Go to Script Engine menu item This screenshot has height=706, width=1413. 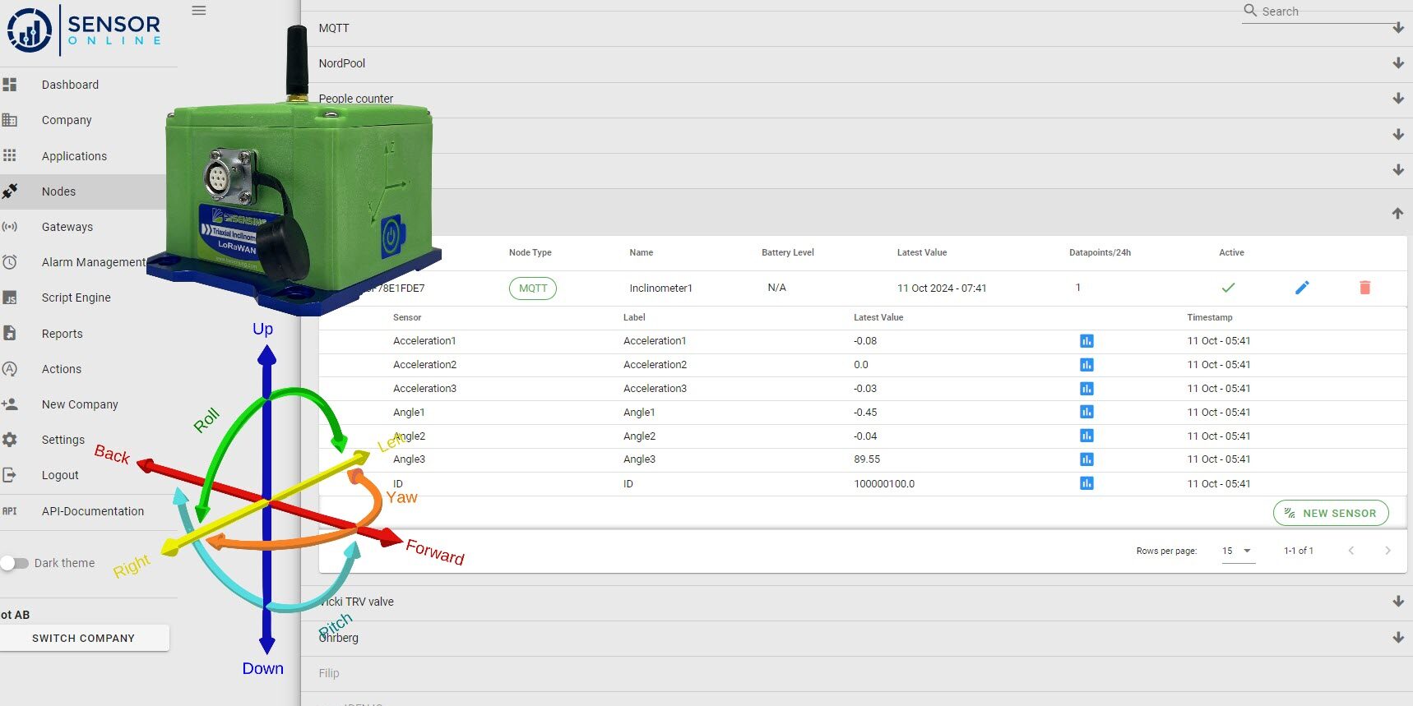click(76, 298)
